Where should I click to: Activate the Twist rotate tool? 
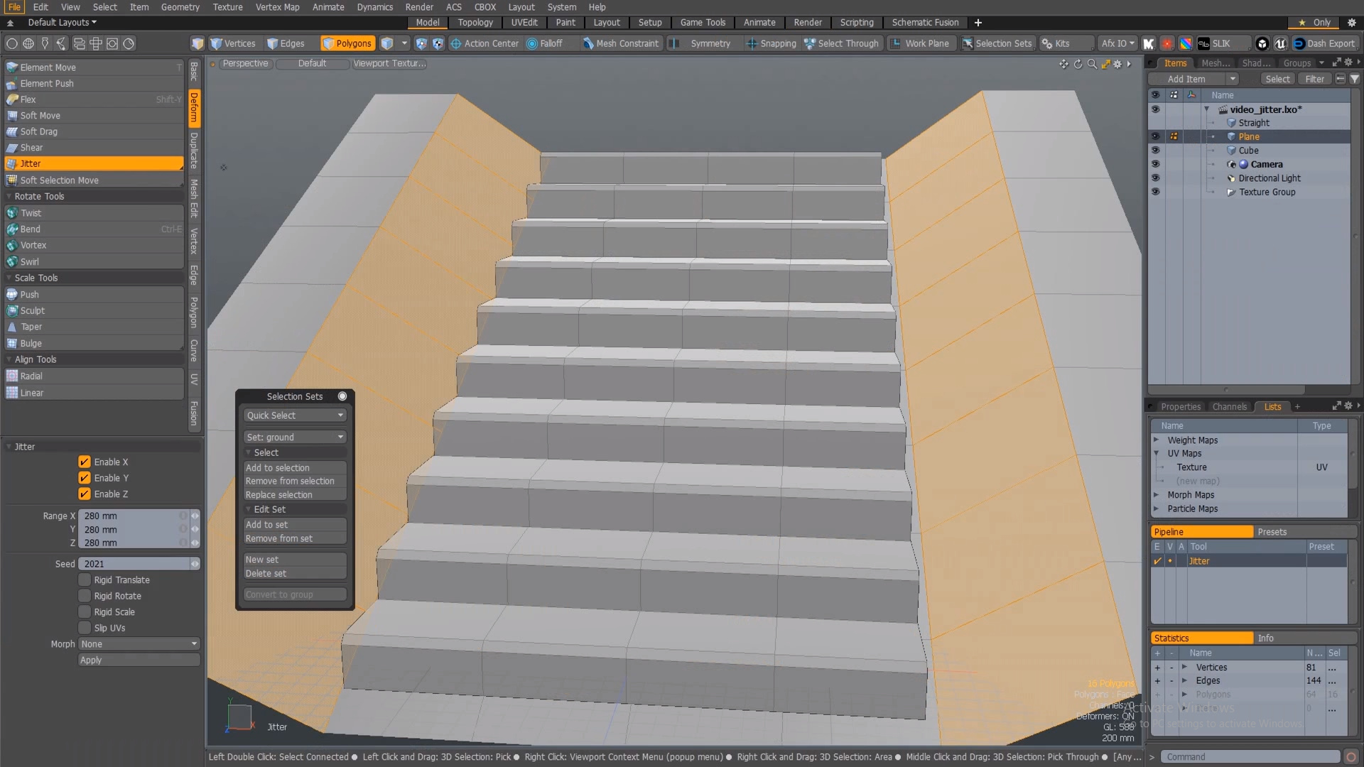tap(94, 213)
